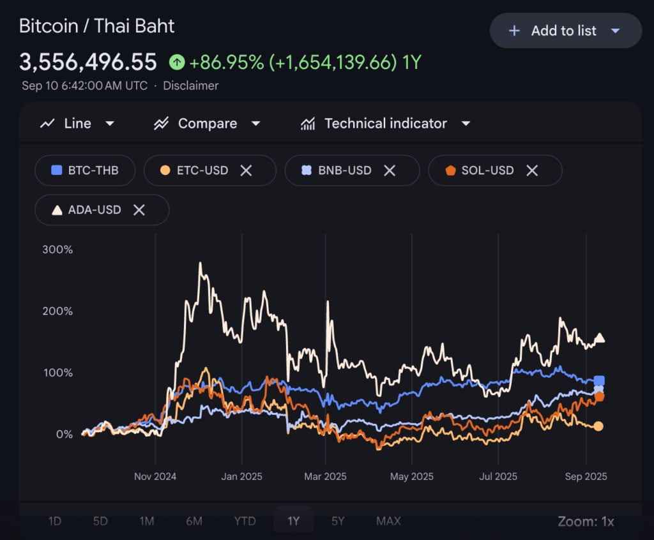Viewport: 654px width, 540px height.
Task: Remove ADA-USD comparison chip
Action: (139, 210)
